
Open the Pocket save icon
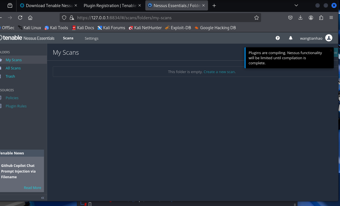(290, 18)
